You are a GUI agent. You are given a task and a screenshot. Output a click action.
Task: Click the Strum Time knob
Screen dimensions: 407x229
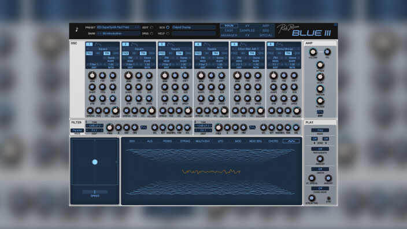point(312,198)
